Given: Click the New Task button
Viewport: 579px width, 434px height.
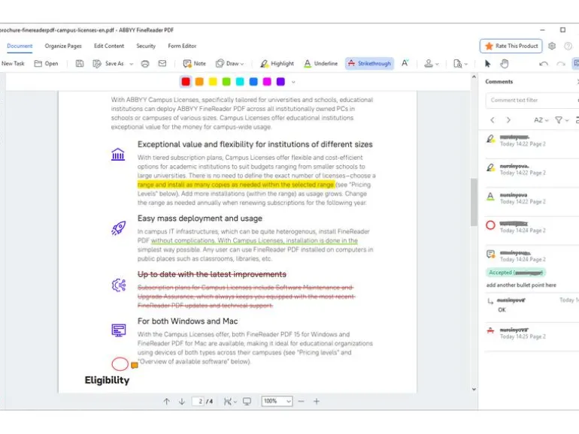Looking at the screenshot, I should tap(13, 63).
